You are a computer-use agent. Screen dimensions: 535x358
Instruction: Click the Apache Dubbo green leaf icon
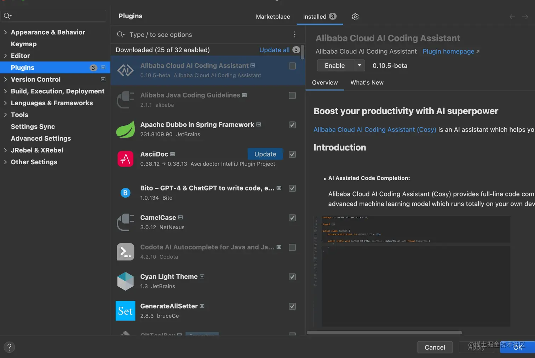(125, 129)
